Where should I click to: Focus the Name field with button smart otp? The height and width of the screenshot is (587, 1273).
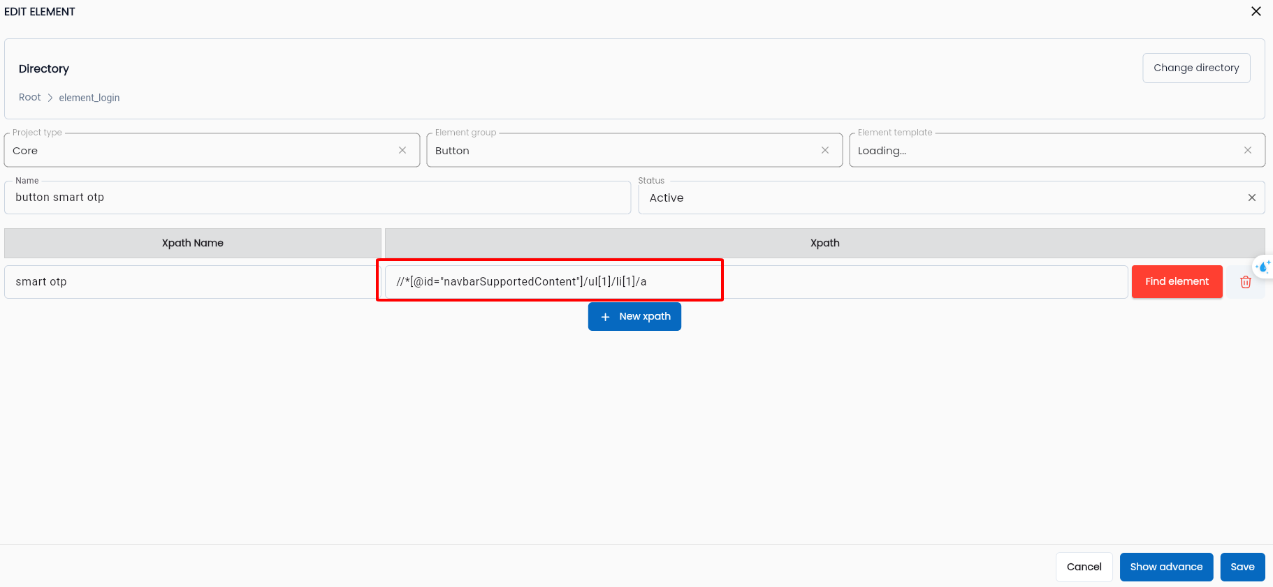point(318,198)
